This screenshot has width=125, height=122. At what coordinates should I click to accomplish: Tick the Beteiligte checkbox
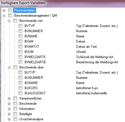pyautogui.click(x=15, y=114)
